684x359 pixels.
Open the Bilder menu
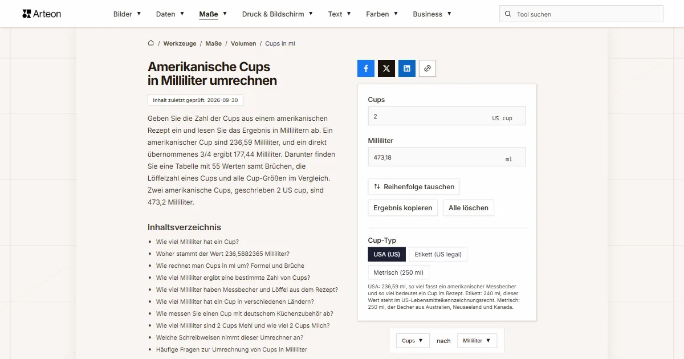(127, 14)
